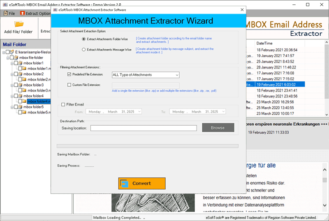Click the main window eSoftTools app icon

pos(5,5)
